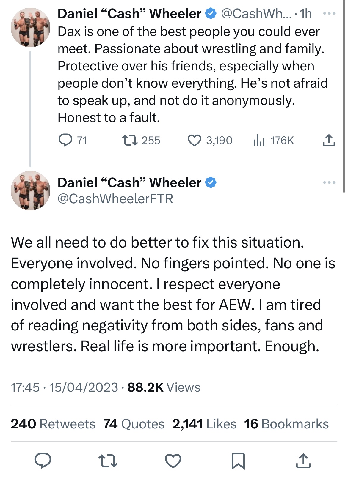This screenshot has width=348, height=479.
Task: Reply to the Dax parent tweet
Action: click(x=65, y=140)
